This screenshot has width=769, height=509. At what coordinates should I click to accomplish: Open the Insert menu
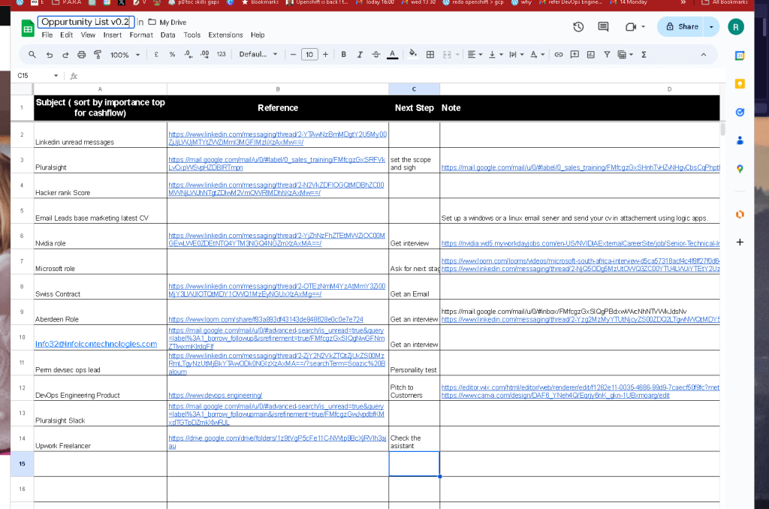coord(113,35)
